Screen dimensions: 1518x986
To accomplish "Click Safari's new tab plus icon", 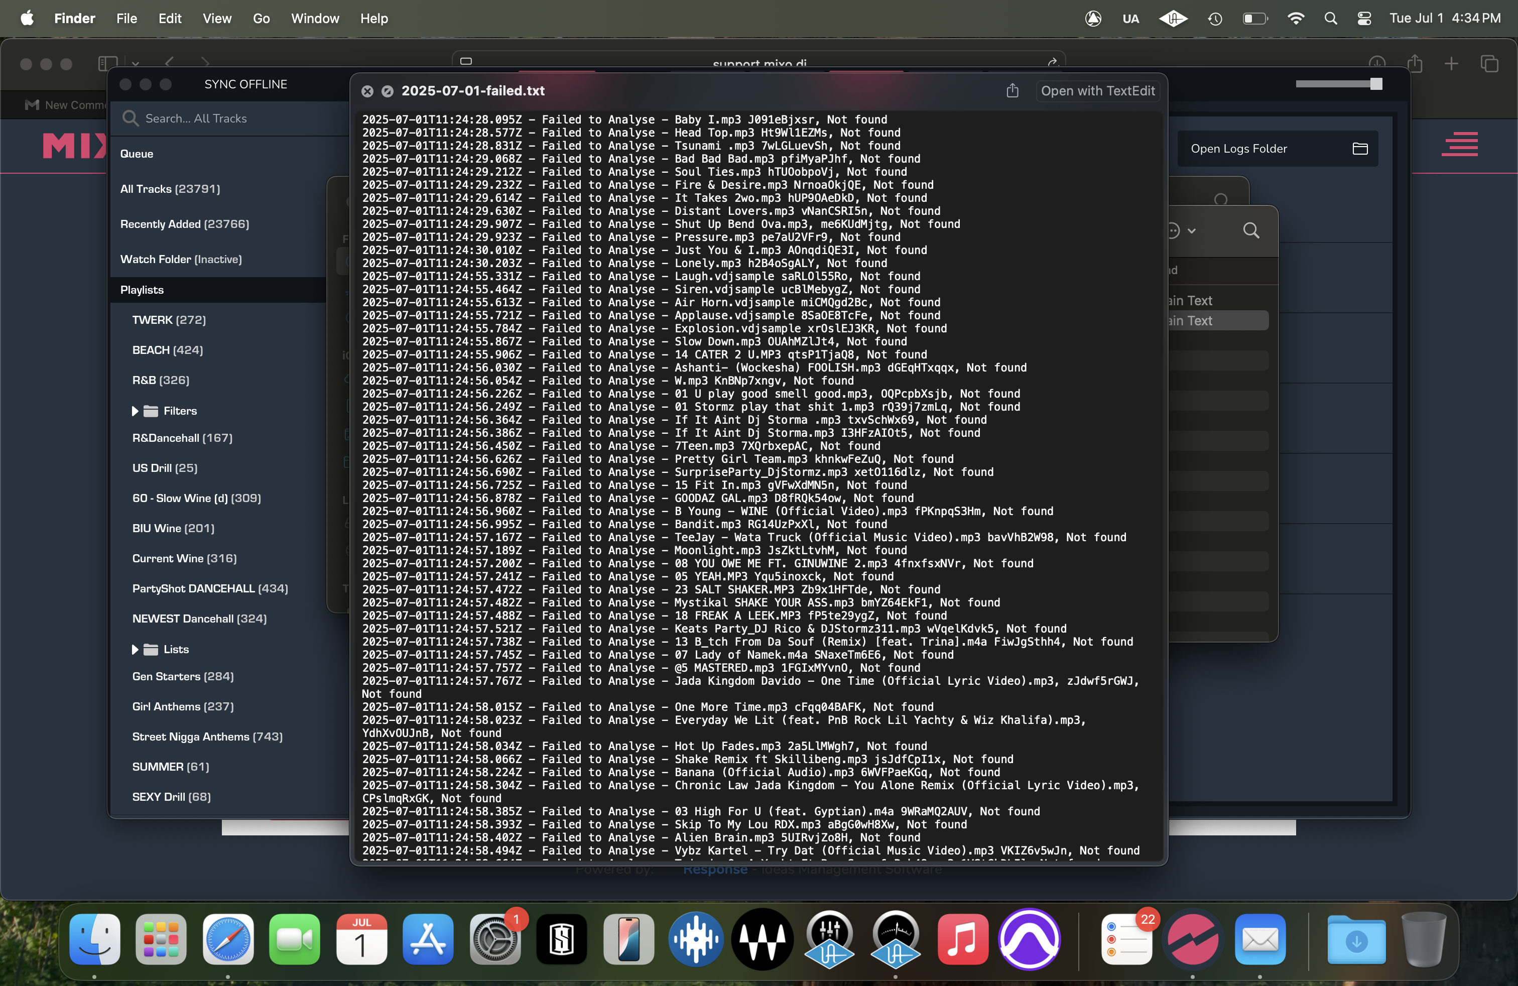I will coord(1451,64).
